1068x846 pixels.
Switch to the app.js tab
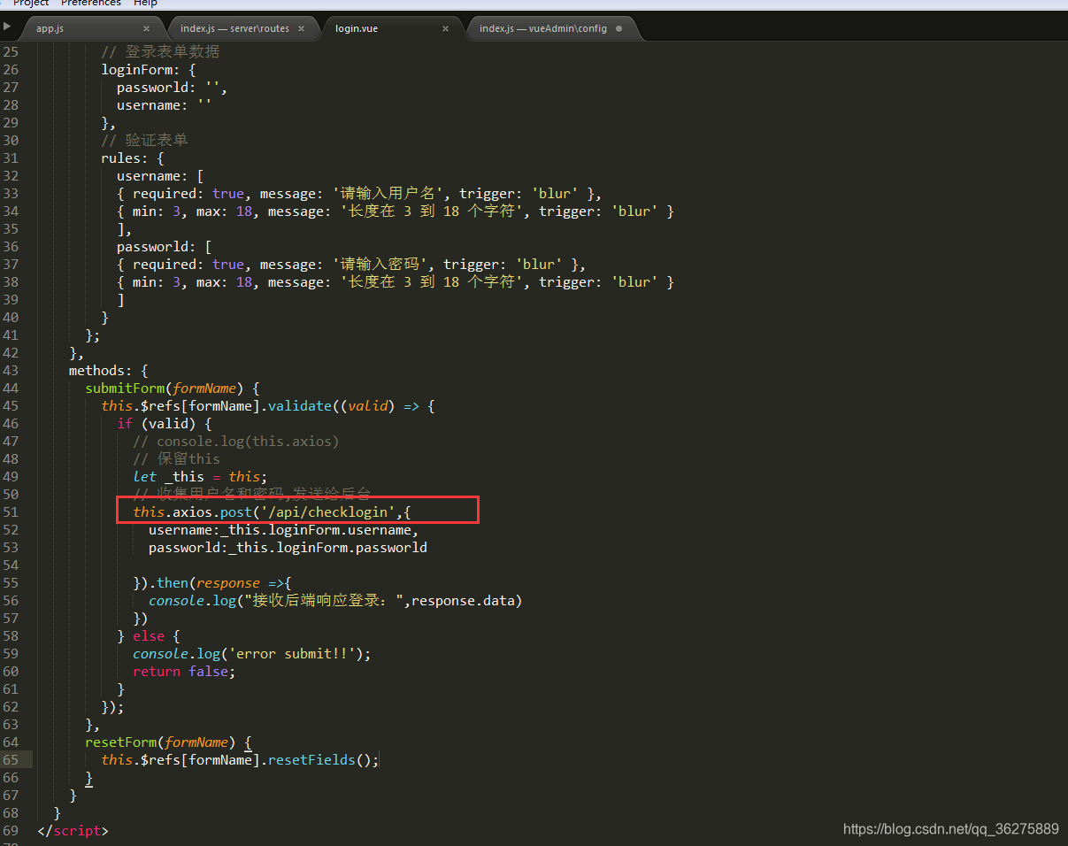point(50,28)
